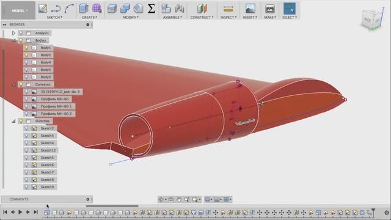Click the Select tool icon
Image resolution: width=391 pixels, height=220 pixels.
pyautogui.click(x=290, y=9)
